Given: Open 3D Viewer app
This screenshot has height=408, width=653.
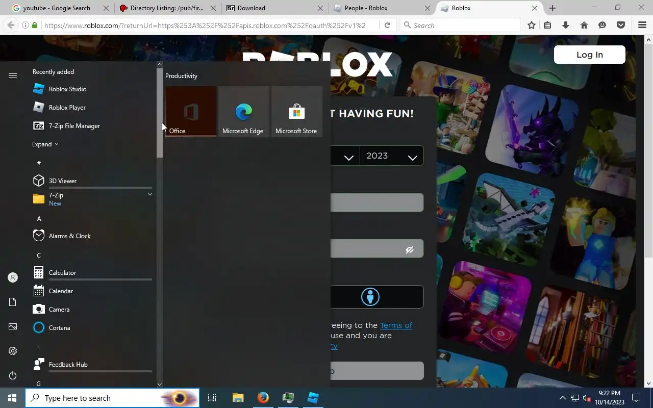Looking at the screenshot, I should [92, 181].
